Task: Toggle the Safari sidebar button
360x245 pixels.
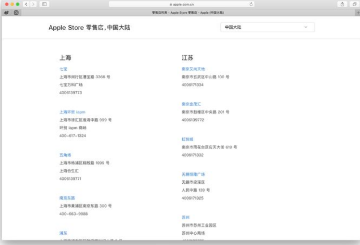Action: pos(44,4)
